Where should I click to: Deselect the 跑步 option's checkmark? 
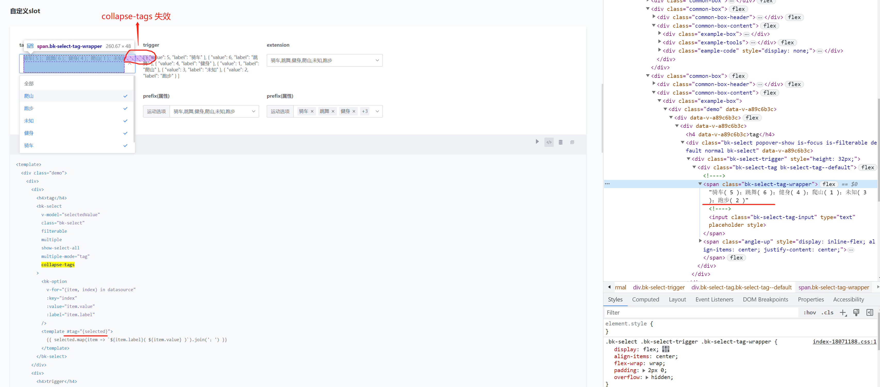125,108
